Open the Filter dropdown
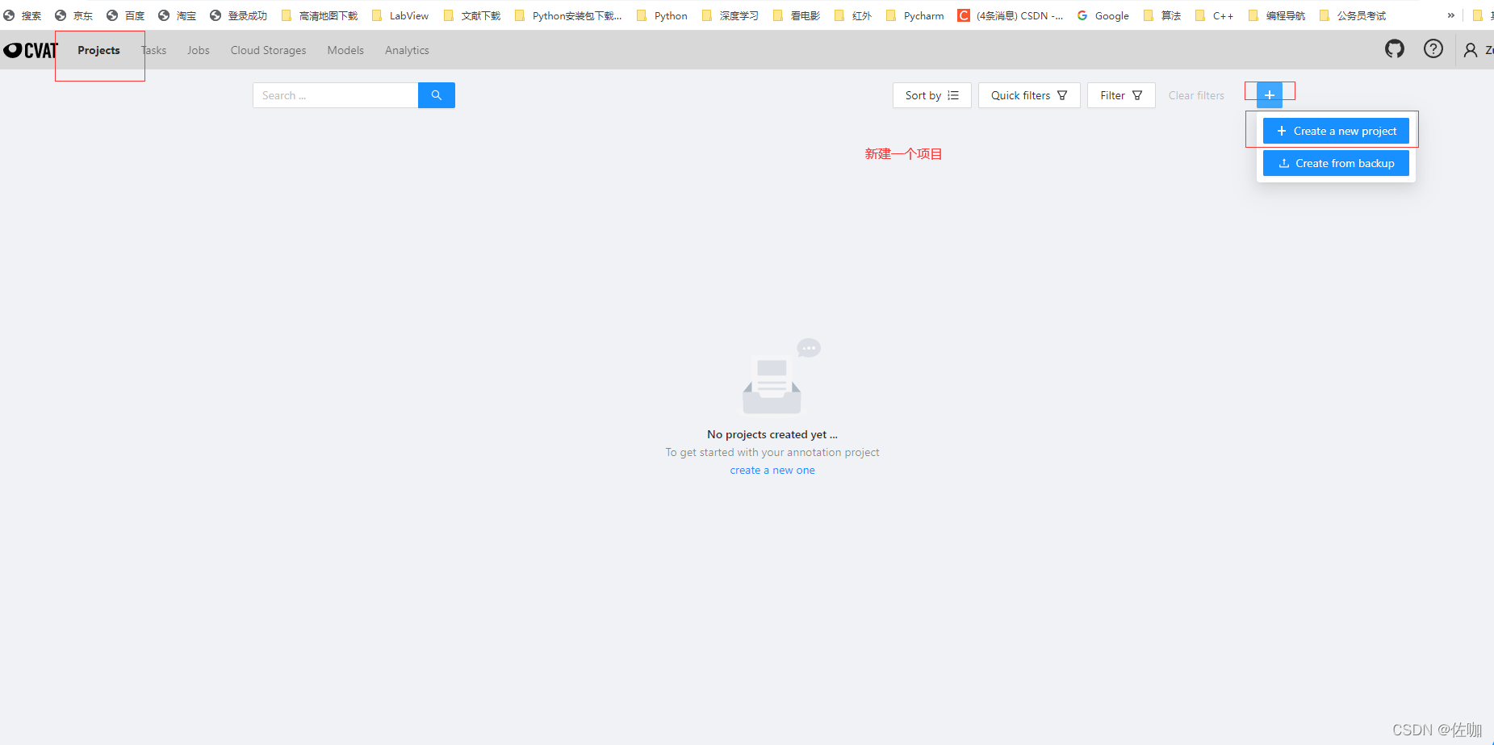1494x745 pixels. pyautogui.click(x=1121, y=95)
